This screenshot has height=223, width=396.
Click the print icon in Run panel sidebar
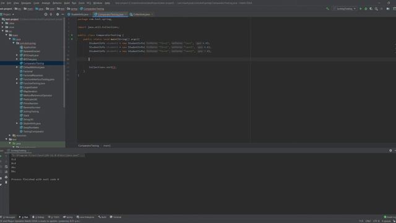[6, 177]
